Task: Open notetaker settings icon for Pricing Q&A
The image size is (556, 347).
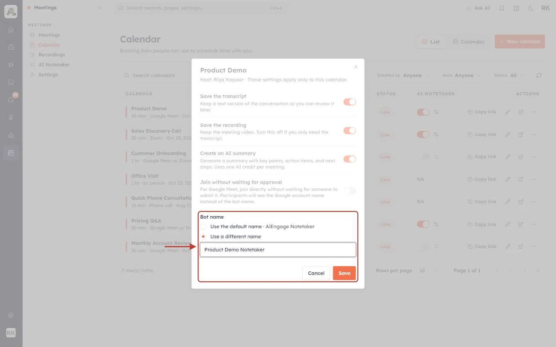Action: click(436, 224)
